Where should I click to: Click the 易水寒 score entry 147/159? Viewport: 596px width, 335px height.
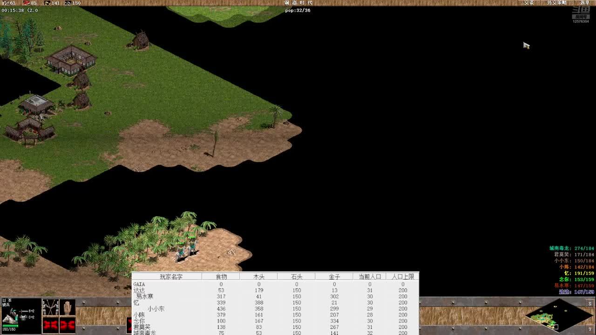click(574, 285)
